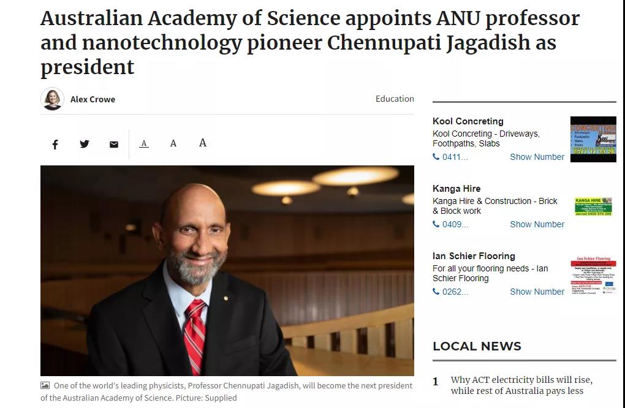625x408 pixels.
Task: Email article using envelope icon
Action: 114,145
